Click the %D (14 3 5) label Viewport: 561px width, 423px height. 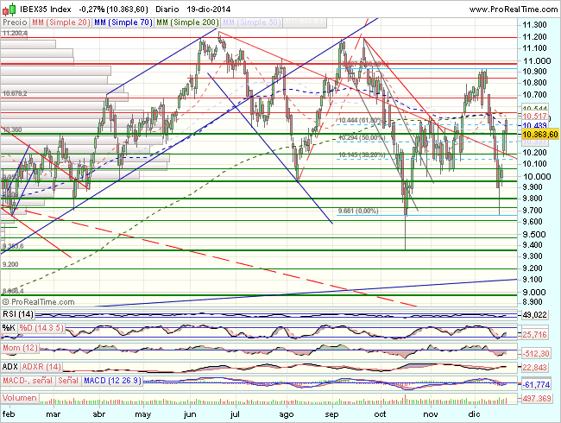[41, 328]
